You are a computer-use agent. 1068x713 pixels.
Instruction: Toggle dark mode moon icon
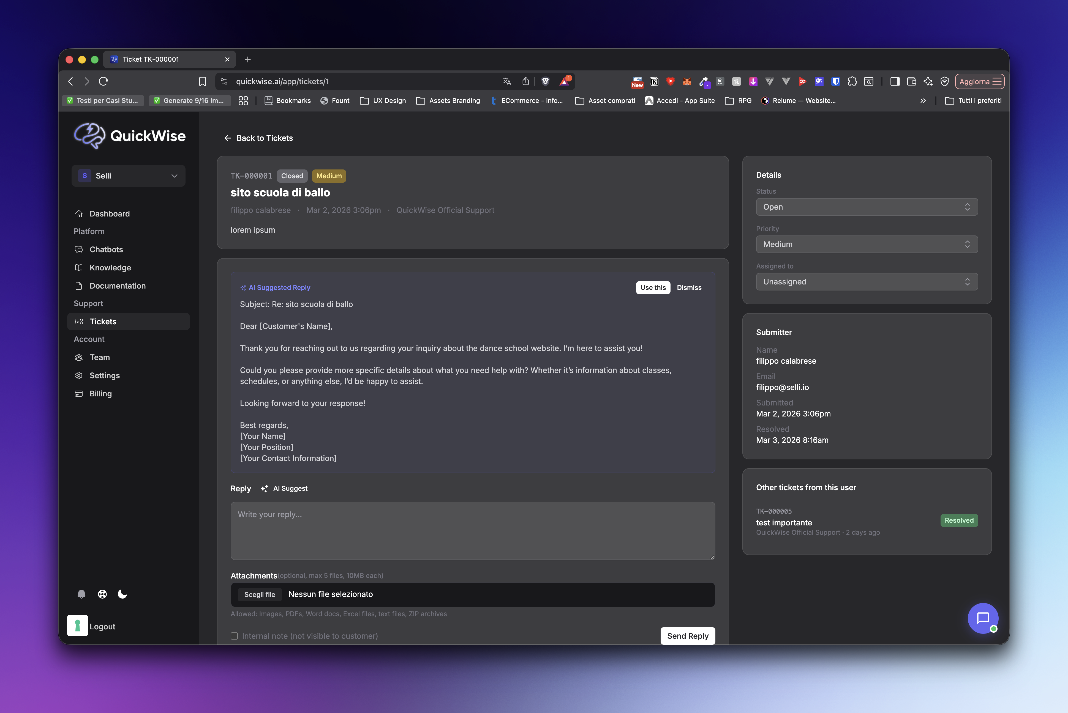[122, 594]
